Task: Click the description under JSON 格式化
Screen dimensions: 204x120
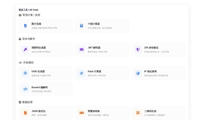Action: [x=39, y=115]
